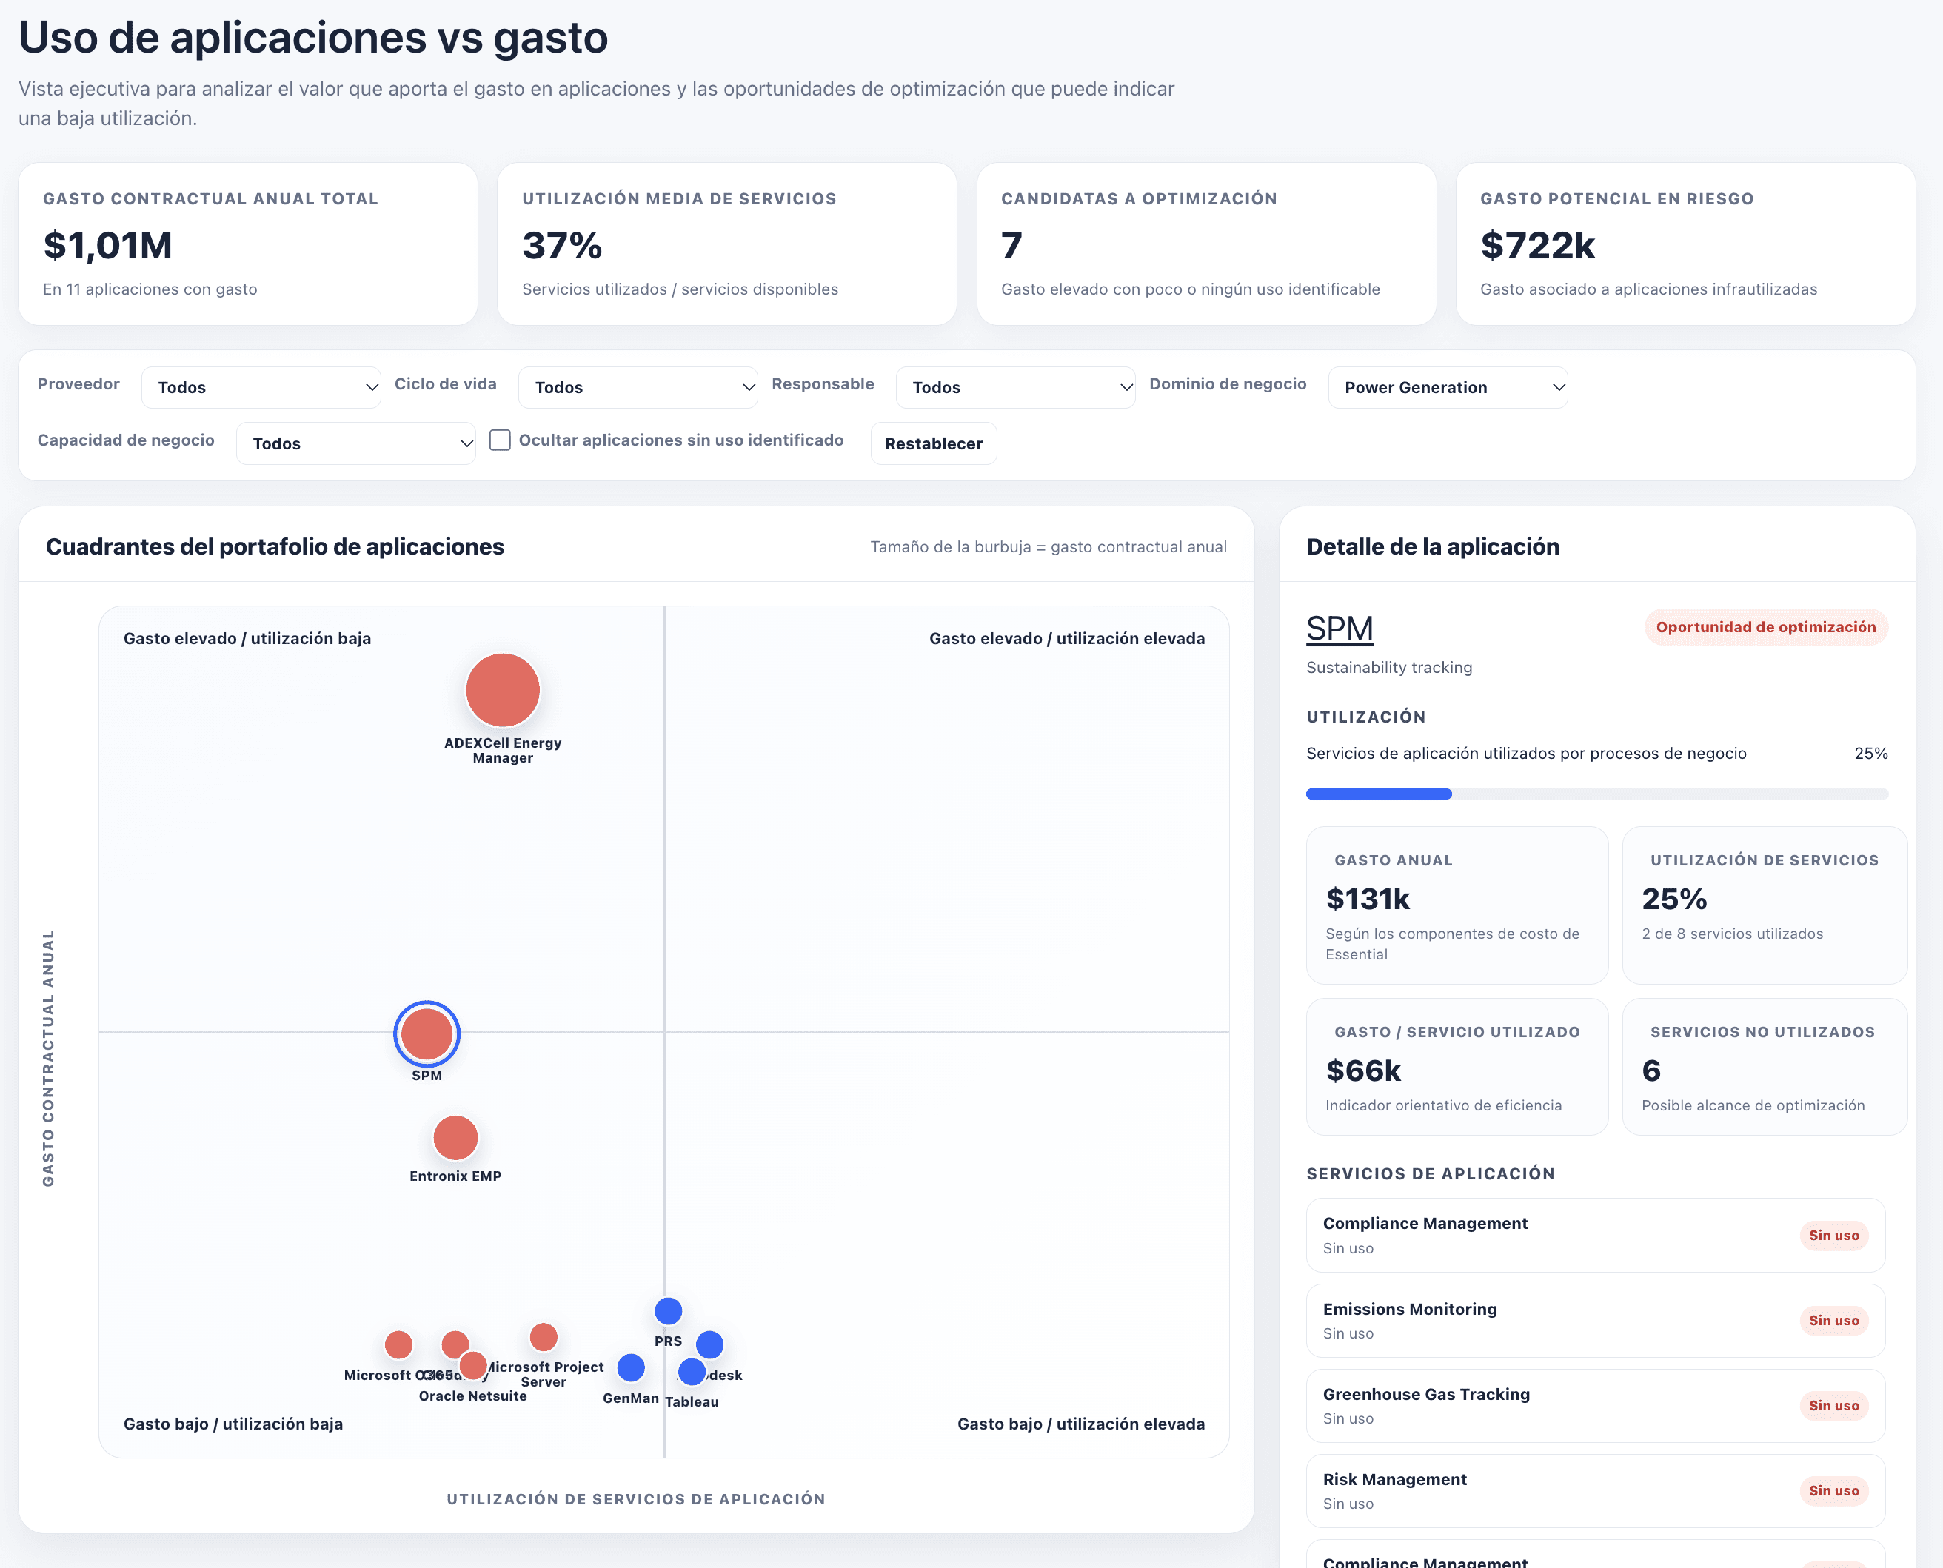Click the Sin uso badge for Risk Management
The image size is (1943, 1568).
pos(1833,1490)
